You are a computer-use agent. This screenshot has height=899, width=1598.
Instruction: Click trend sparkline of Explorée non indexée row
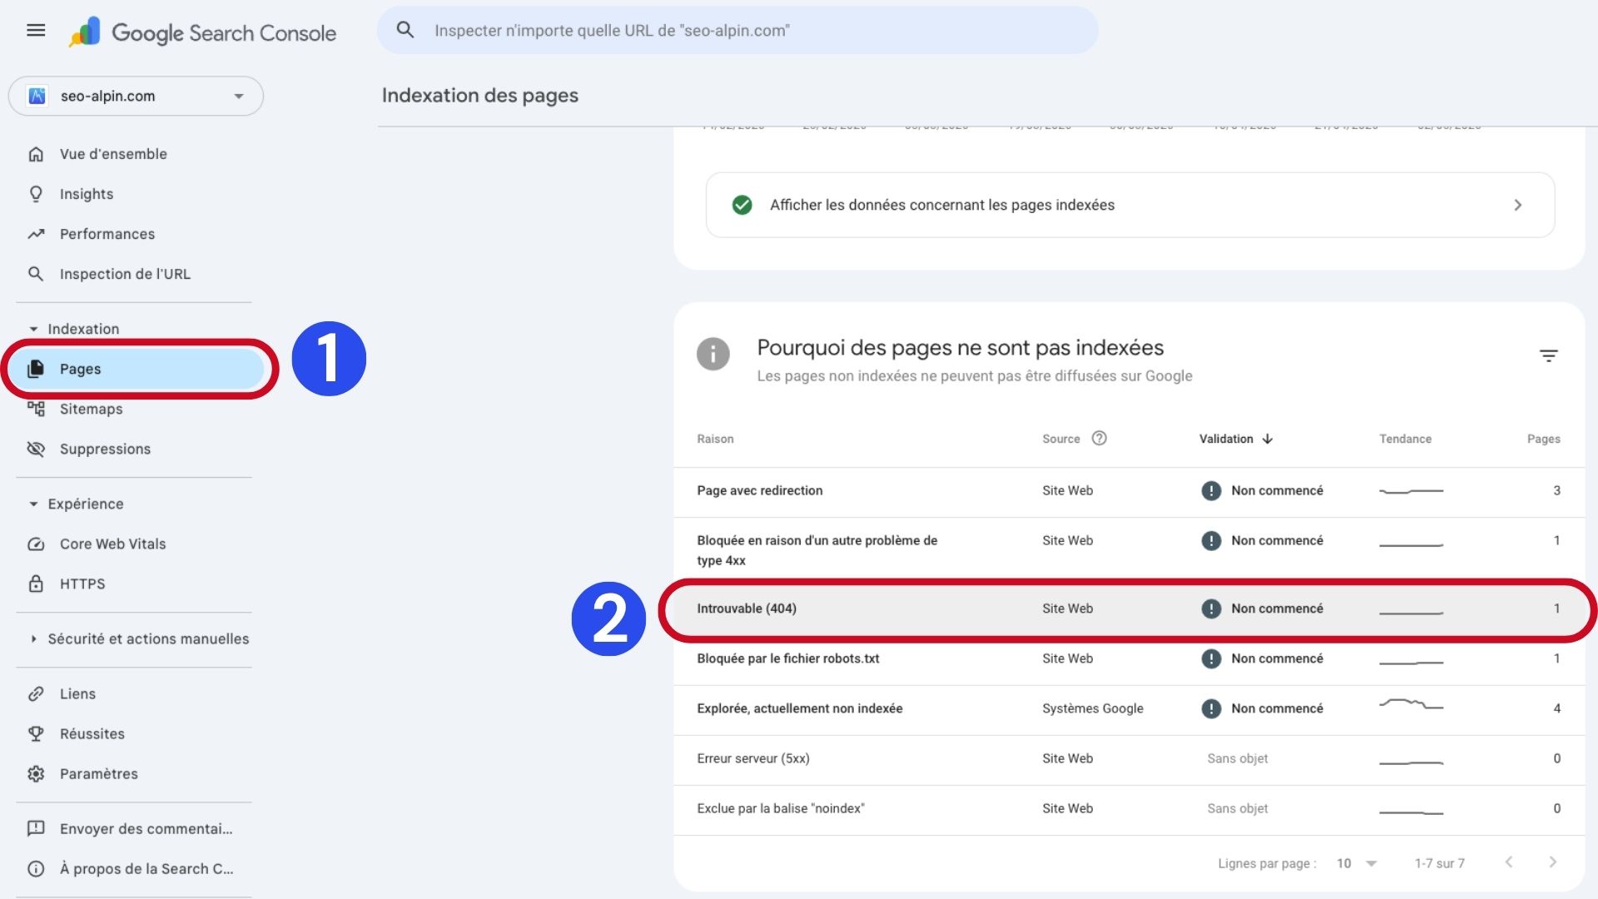[1411, 705]
